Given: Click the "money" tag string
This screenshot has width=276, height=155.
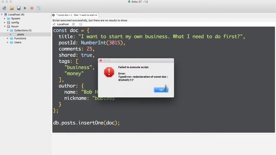Looking at the screenshot, I should [74, 74].
